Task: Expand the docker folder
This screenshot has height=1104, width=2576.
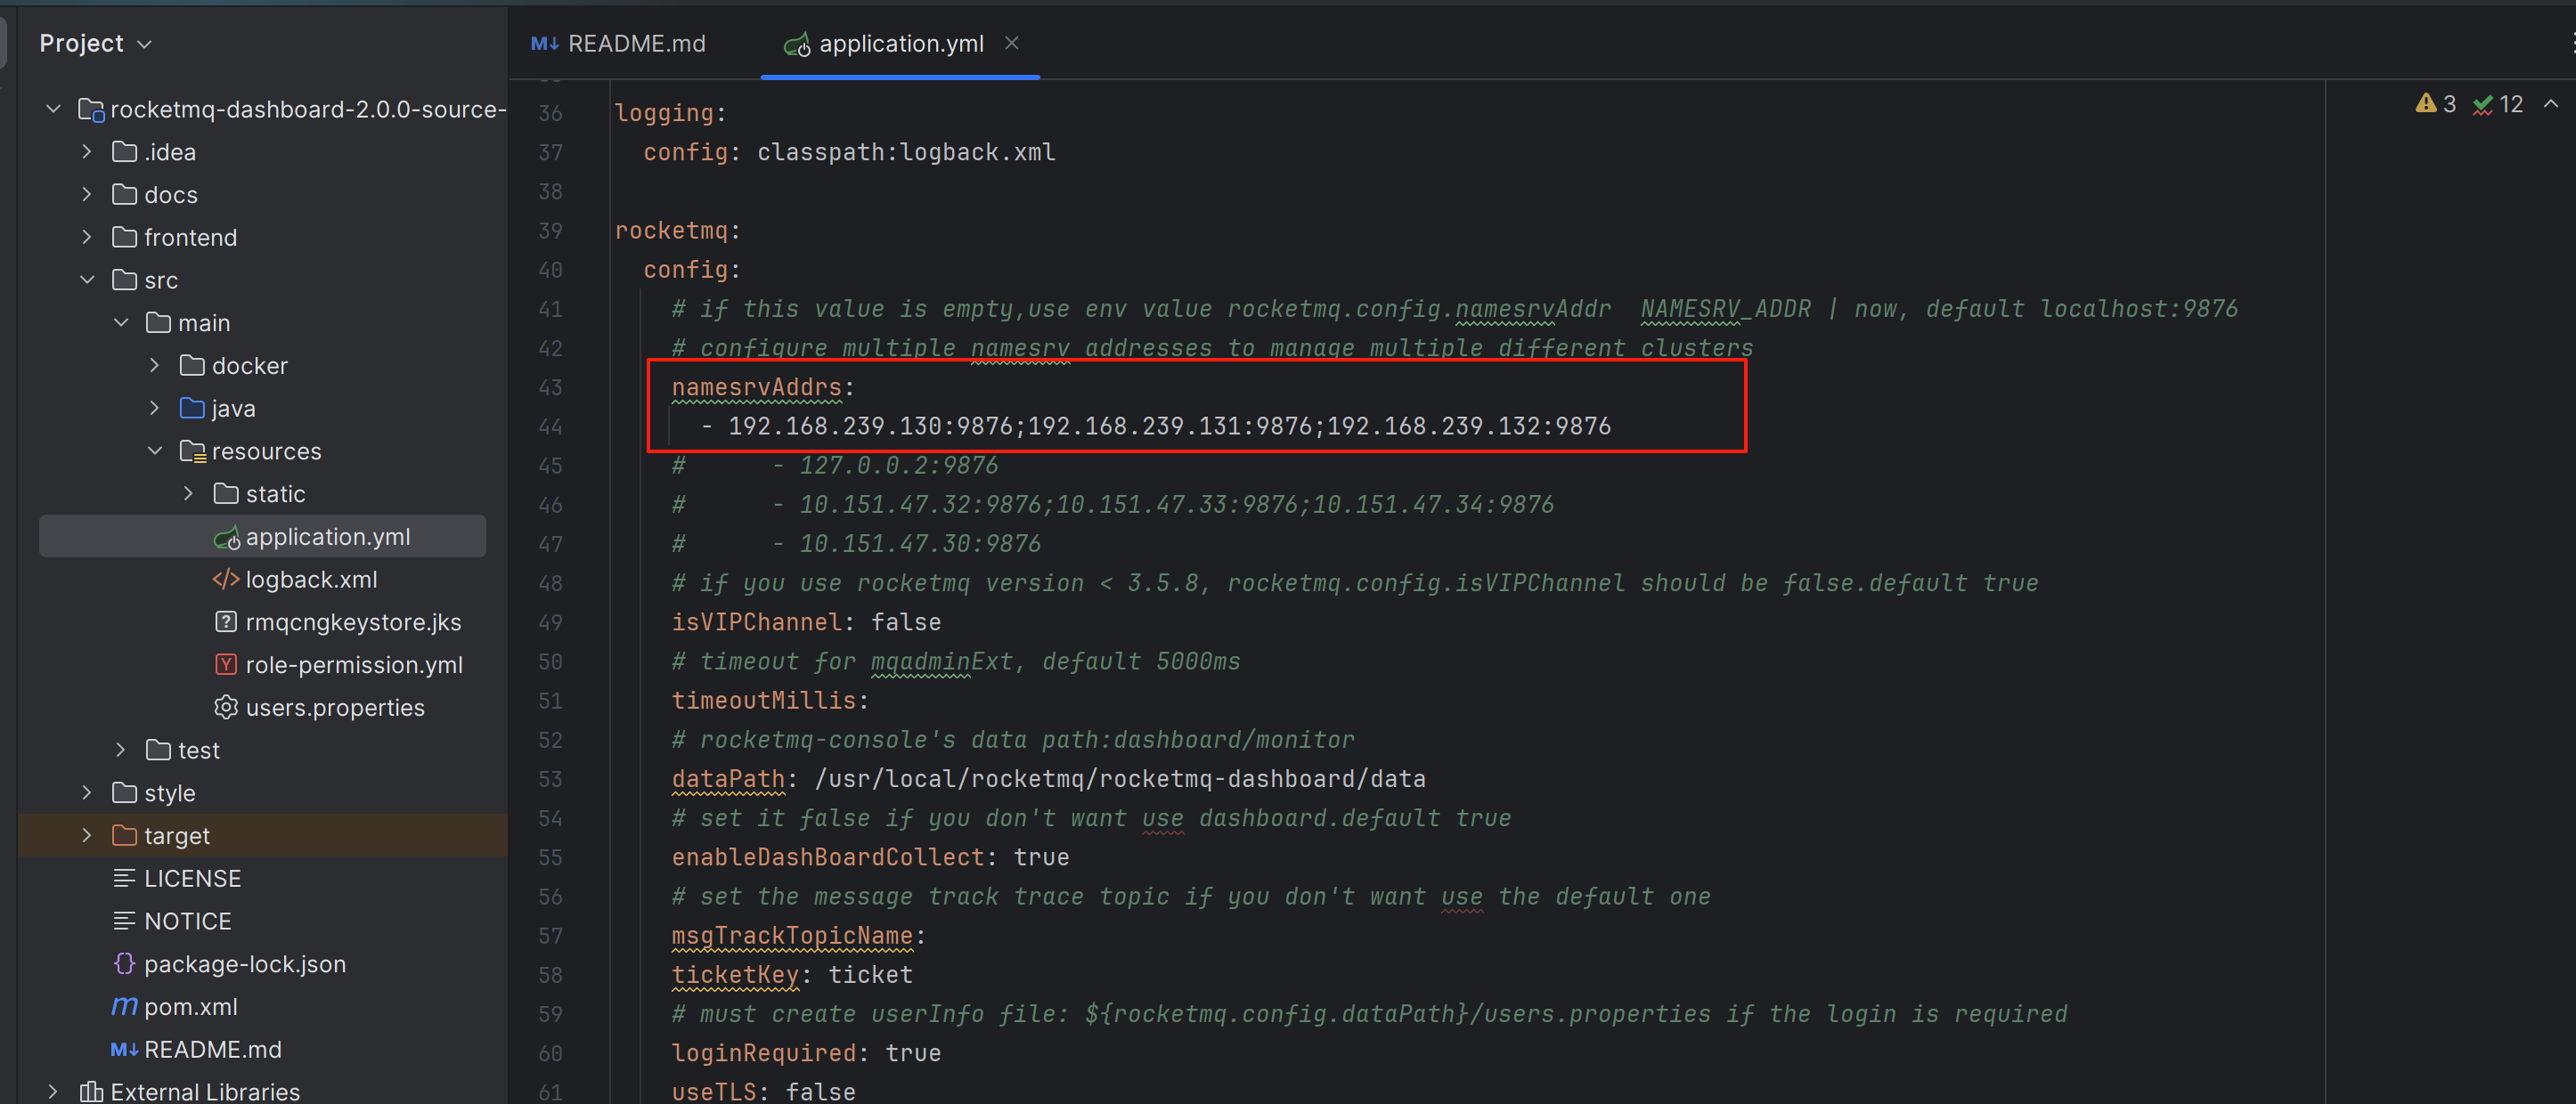Action: pyautogui.click(x=154, y=366)
